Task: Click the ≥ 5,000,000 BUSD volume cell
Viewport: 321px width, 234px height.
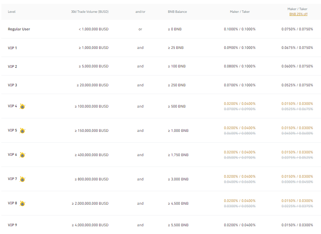Action: point(93,66)
